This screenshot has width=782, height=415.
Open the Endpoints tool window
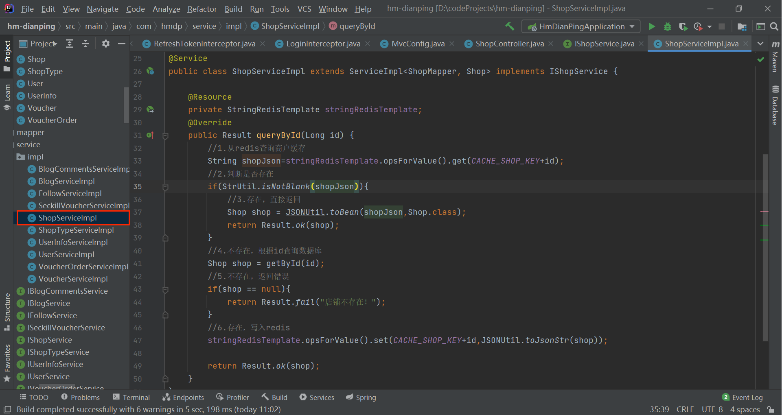click(x=183, y=397)
